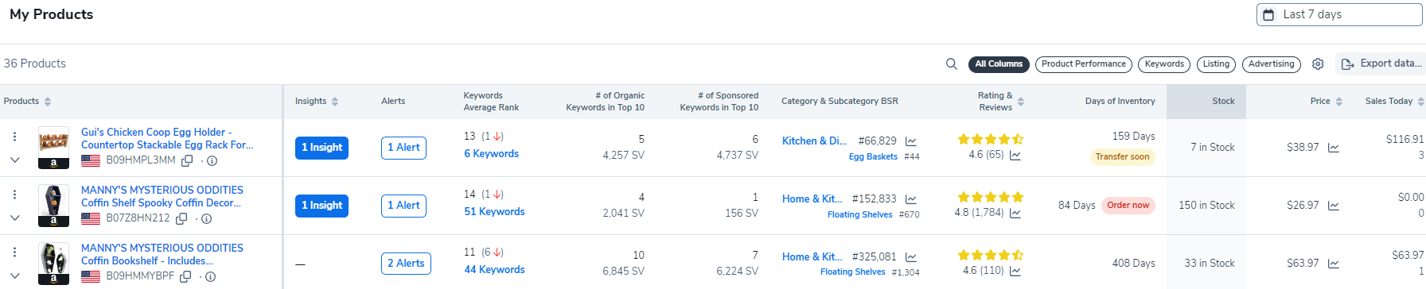Screen dimensions: 1426x289
Task: Select the All Columns filter pill
Action: click(x=999, y=64)
